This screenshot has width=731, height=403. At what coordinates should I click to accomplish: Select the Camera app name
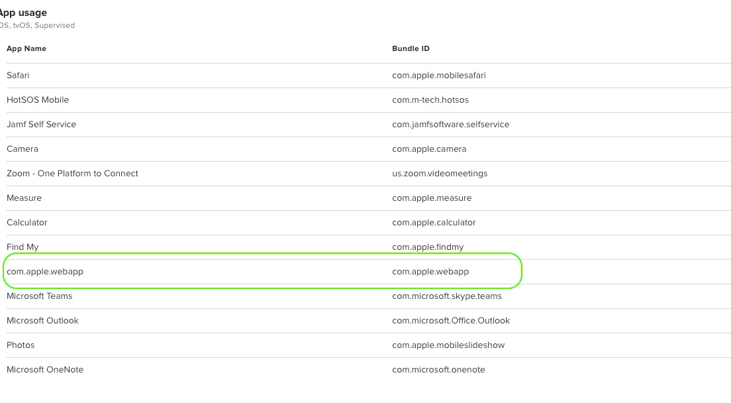point(23,148)
